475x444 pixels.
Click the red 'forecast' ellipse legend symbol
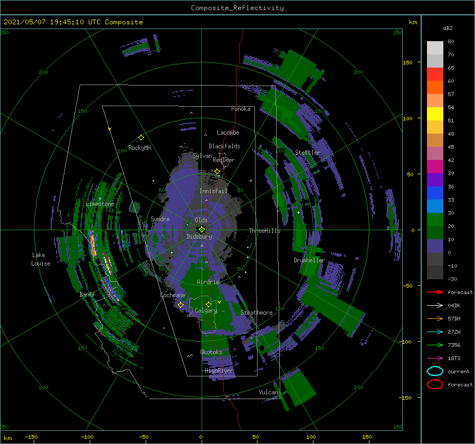(435, 384)
